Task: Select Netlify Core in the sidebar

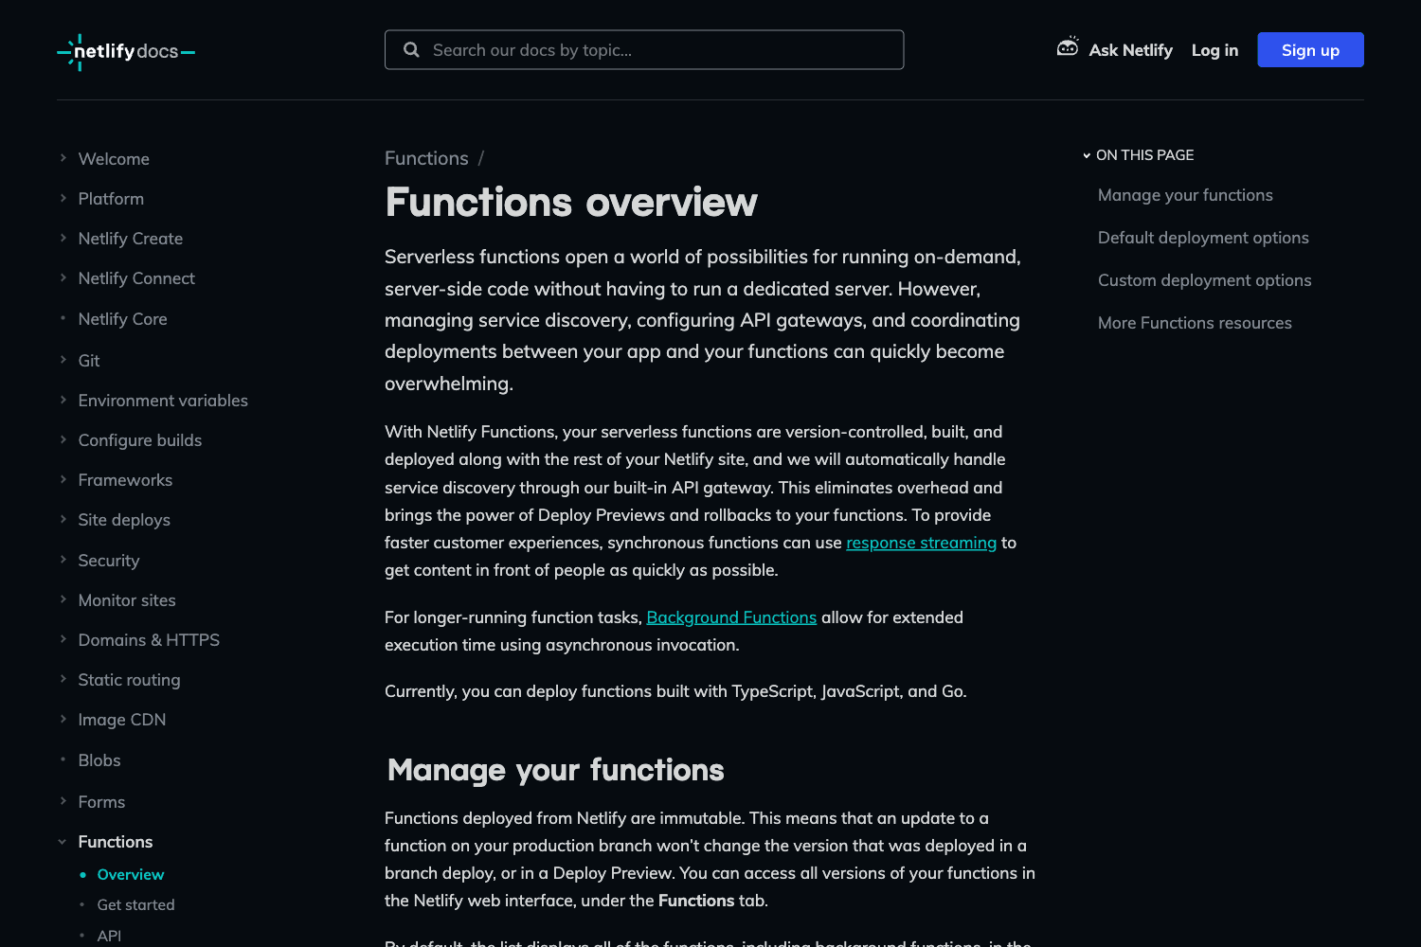Action: [x=122, y=319]
